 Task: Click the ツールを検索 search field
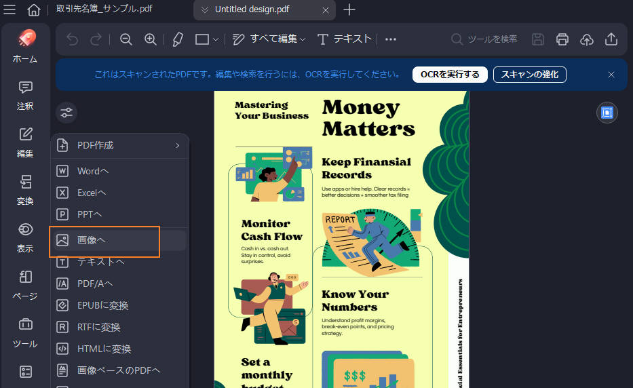pos(484,39)
